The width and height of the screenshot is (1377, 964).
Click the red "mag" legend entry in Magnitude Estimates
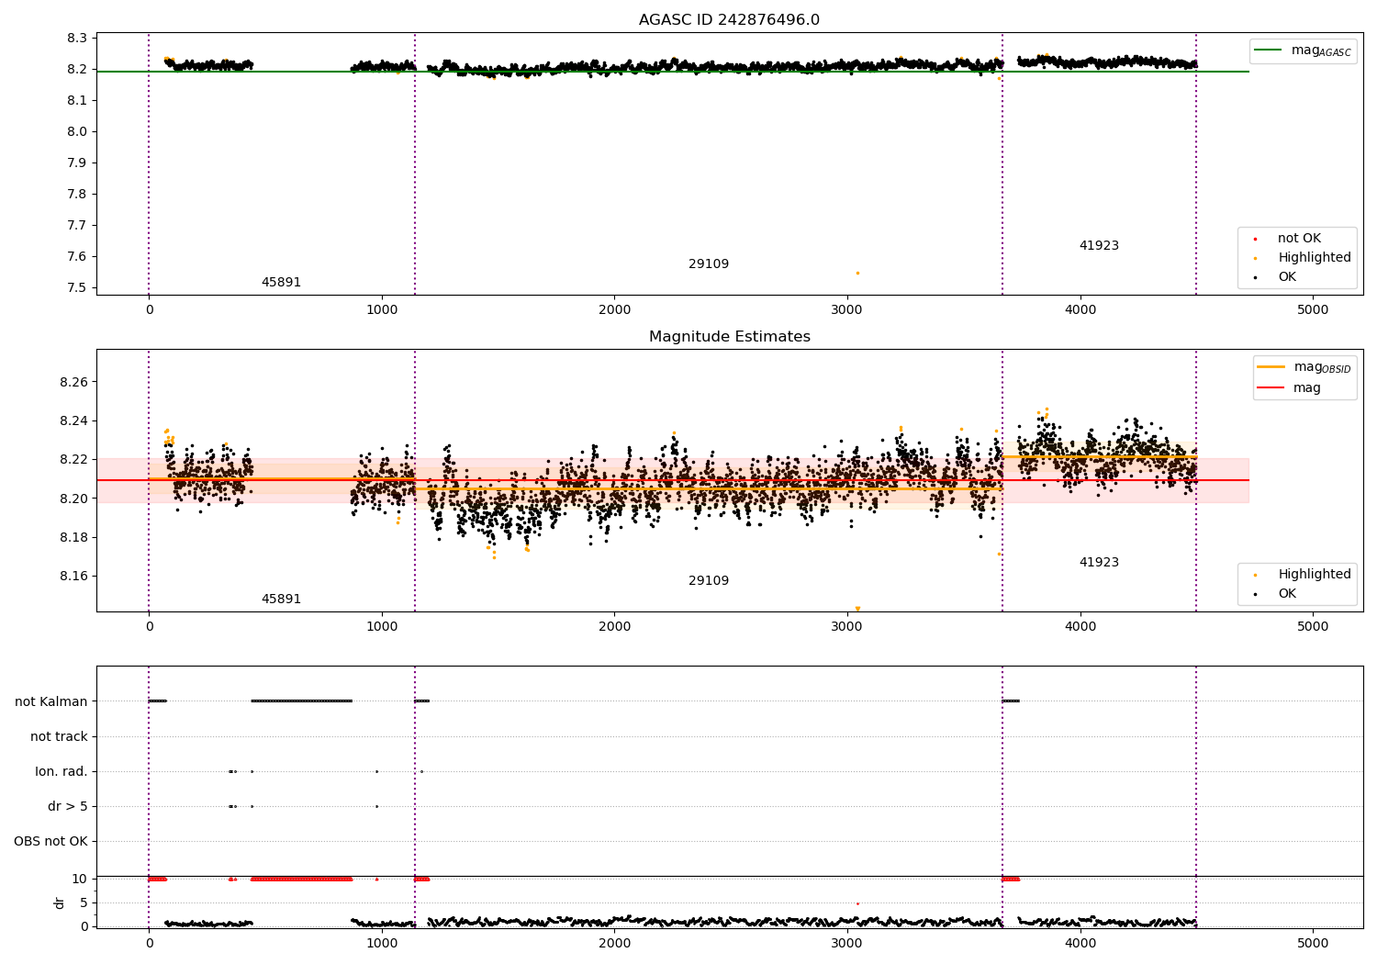(1289, 387)
